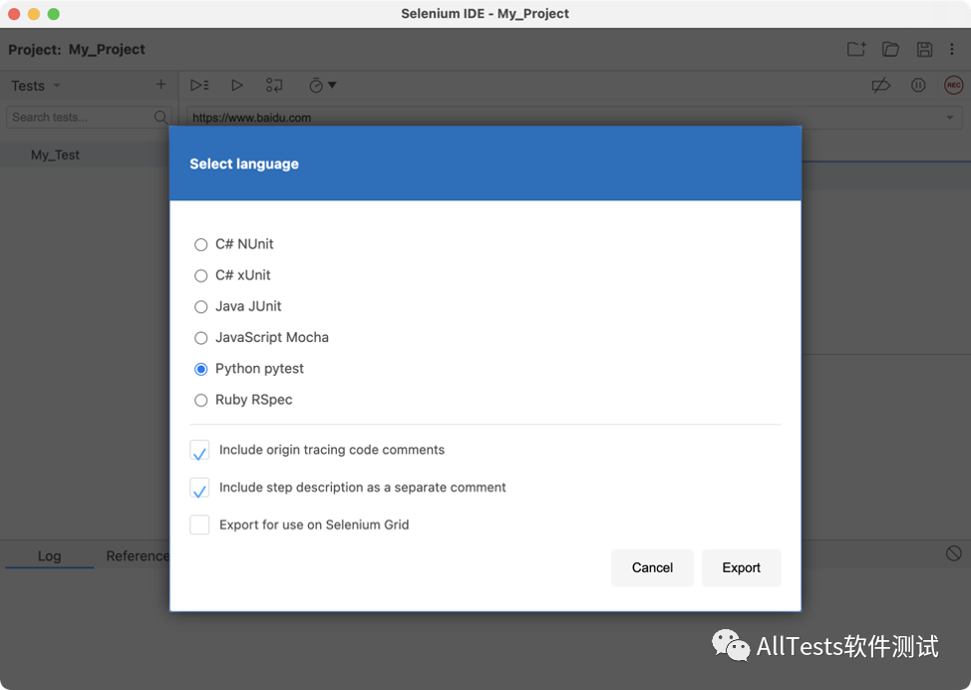971x690 pixels.
Task: Select the C# xUnit radio option
Action: tap(200, 275)
